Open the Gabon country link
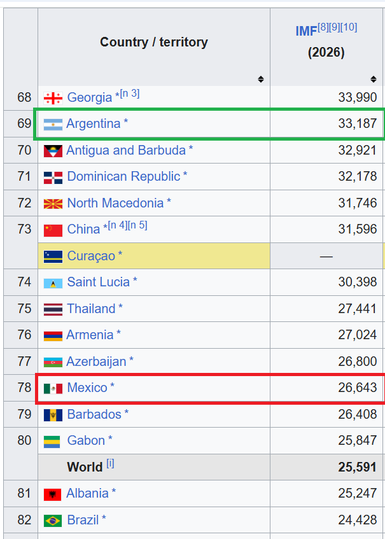Screen dimensions: 385x539 click(x=86, y=440)
